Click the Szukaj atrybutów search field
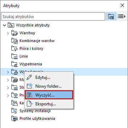This screenshot has width=128, height=128. tap(53, 17)
